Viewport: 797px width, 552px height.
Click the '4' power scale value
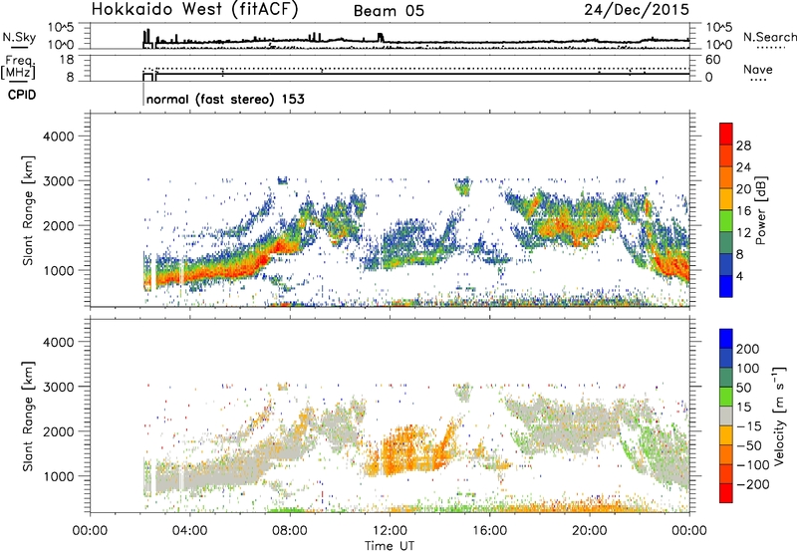pyautogui.click(x=740, y=276)
